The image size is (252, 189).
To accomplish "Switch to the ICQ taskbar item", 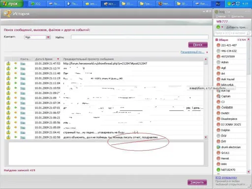I will click(37, 3).
